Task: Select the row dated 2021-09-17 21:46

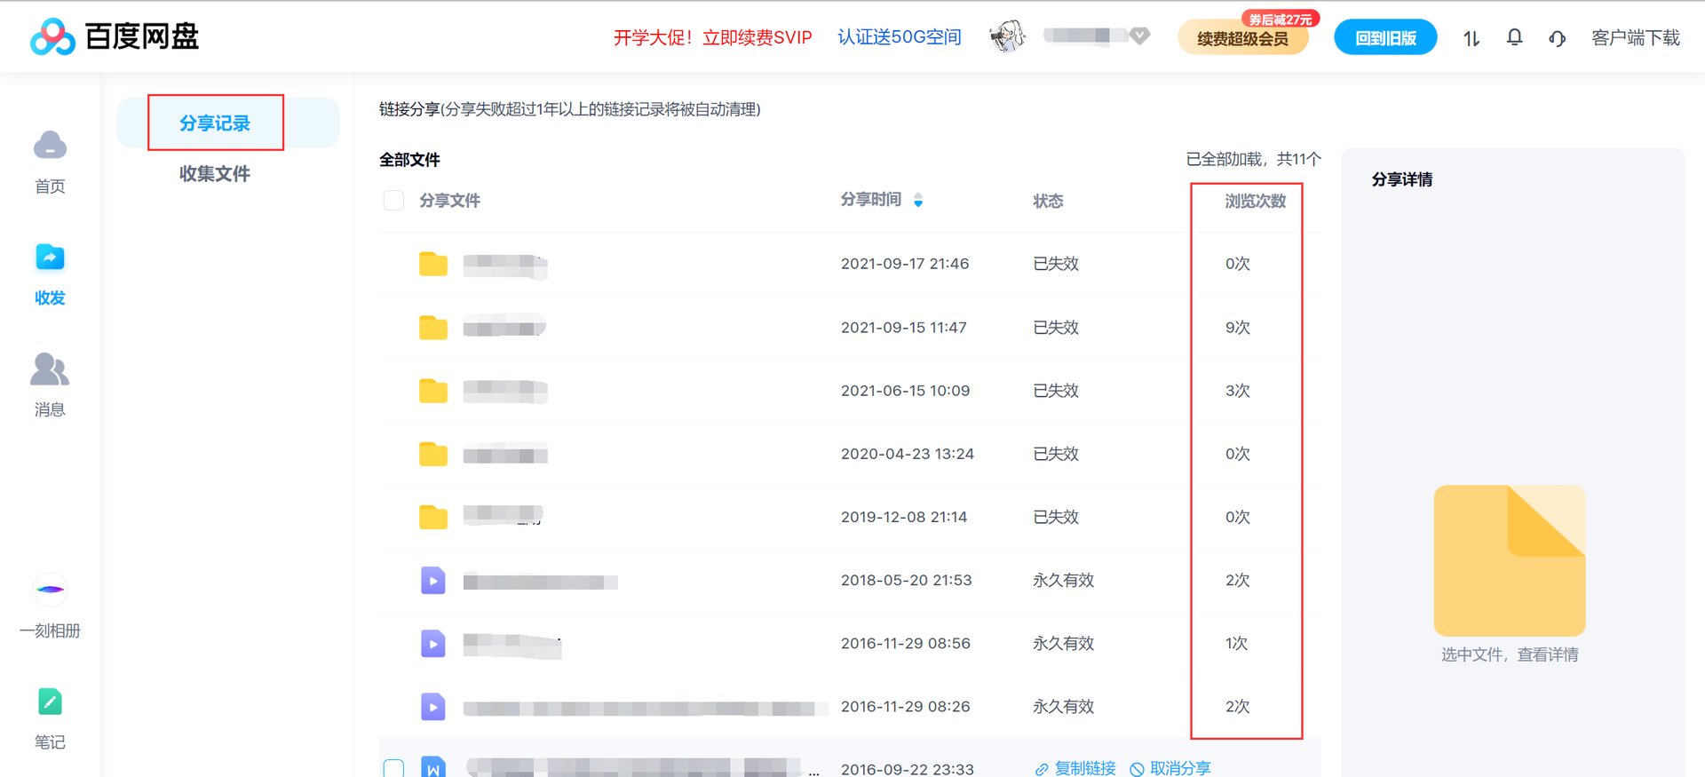Action: (x=850, y=264)
